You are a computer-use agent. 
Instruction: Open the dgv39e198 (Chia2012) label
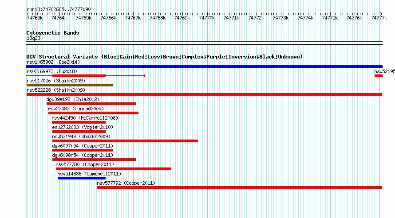pos(73,99)
